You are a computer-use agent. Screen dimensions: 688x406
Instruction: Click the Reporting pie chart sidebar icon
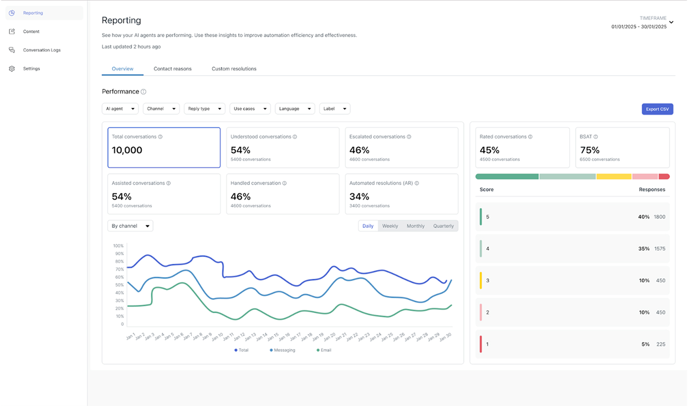pos(12,13)
